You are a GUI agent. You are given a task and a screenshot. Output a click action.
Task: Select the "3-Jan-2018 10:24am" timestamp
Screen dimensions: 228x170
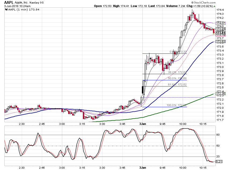click(x=17, y=6)
